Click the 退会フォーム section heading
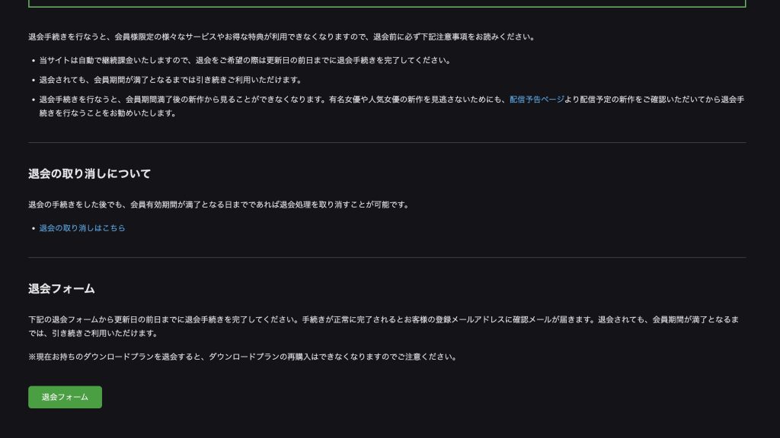 (x=61, y=289)
